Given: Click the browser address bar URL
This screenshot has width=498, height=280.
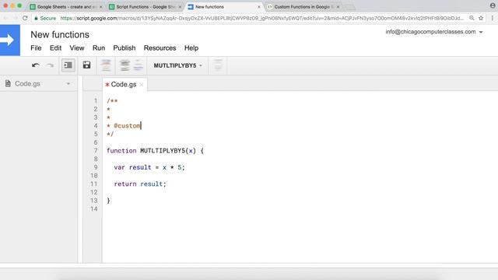Looking at the screenshot, I should pyautogui.click(x=262, y=19).
